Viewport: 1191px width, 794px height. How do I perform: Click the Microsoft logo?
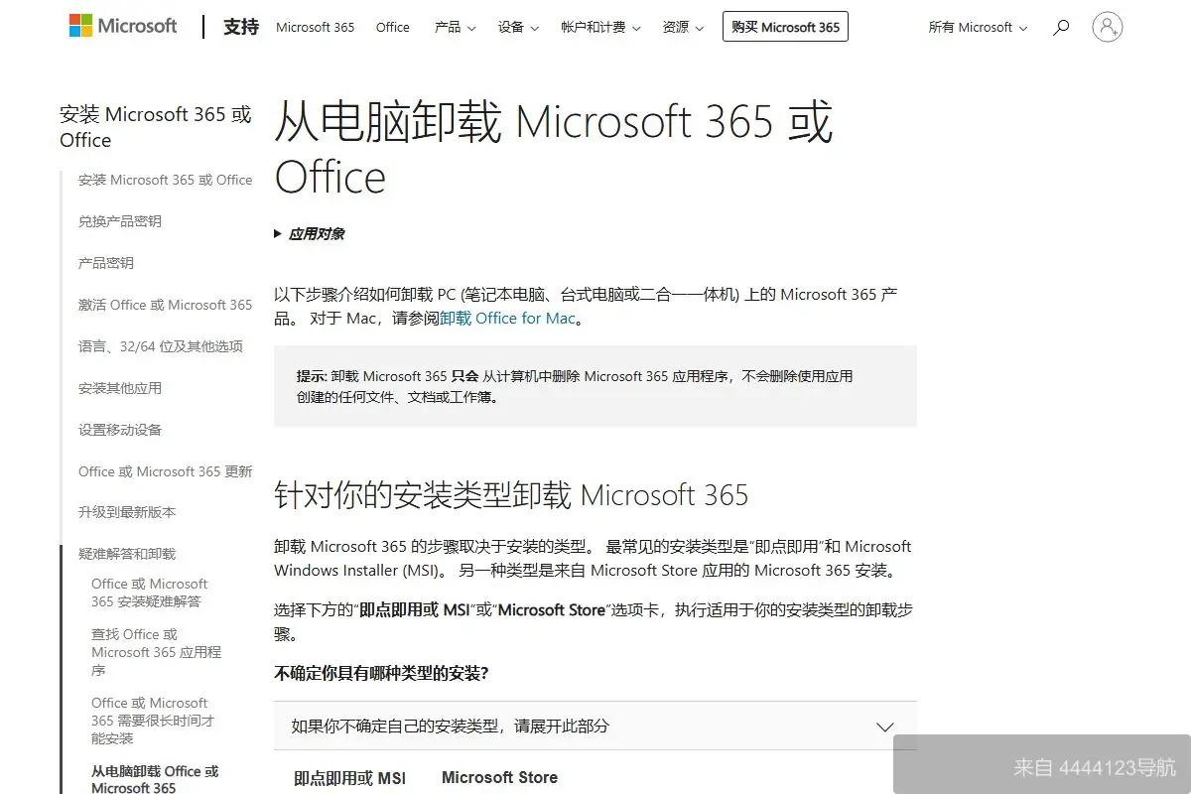(121, 26)
